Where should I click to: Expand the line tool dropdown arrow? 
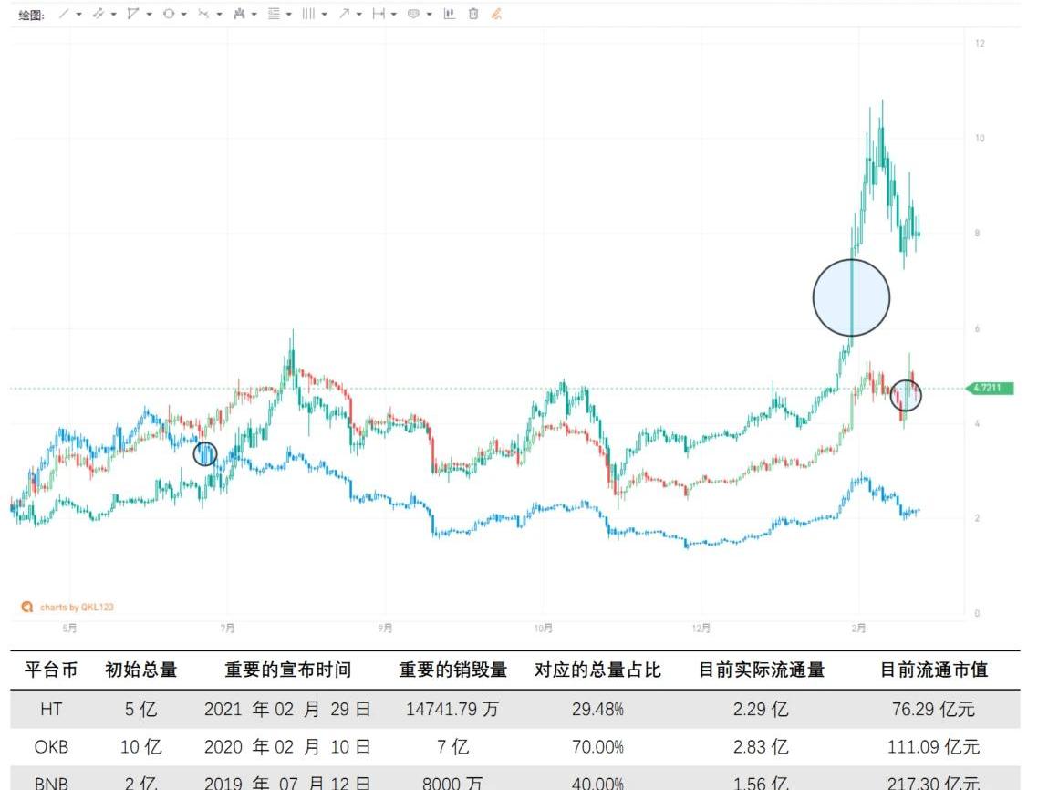coord(78,14)
